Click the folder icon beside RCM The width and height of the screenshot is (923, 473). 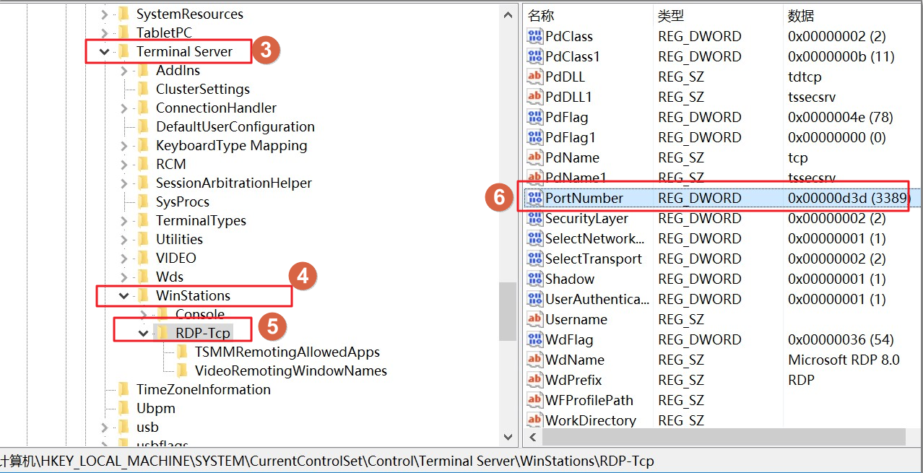143,164
